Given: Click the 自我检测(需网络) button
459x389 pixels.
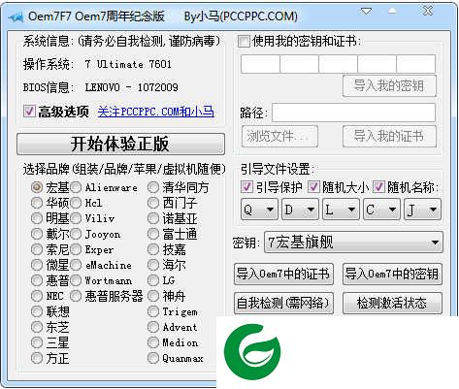Looking at the screenshot, I should click(283, 304).
